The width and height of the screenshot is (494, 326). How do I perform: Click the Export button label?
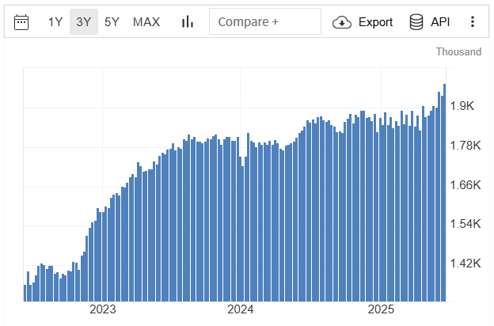tap(375, 22)
